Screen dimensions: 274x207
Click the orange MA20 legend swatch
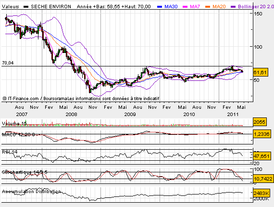pyautogui.click(x=208, y=7)
